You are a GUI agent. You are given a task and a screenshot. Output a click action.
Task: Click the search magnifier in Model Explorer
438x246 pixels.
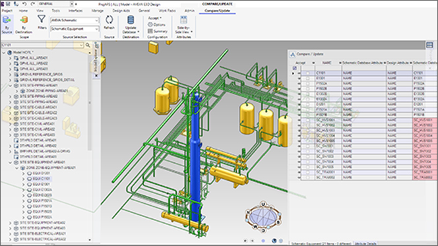[88, 45]
